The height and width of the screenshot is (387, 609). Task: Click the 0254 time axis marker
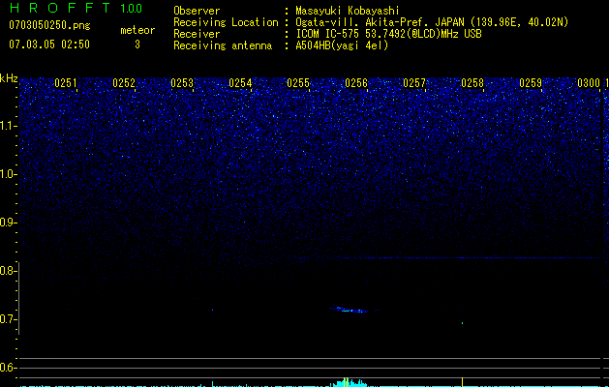coord(240,83)
